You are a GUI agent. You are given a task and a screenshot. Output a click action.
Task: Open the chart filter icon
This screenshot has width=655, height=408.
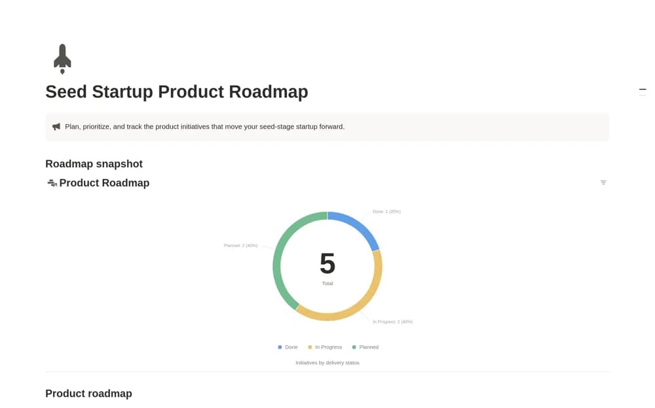(x=603, y=182)
